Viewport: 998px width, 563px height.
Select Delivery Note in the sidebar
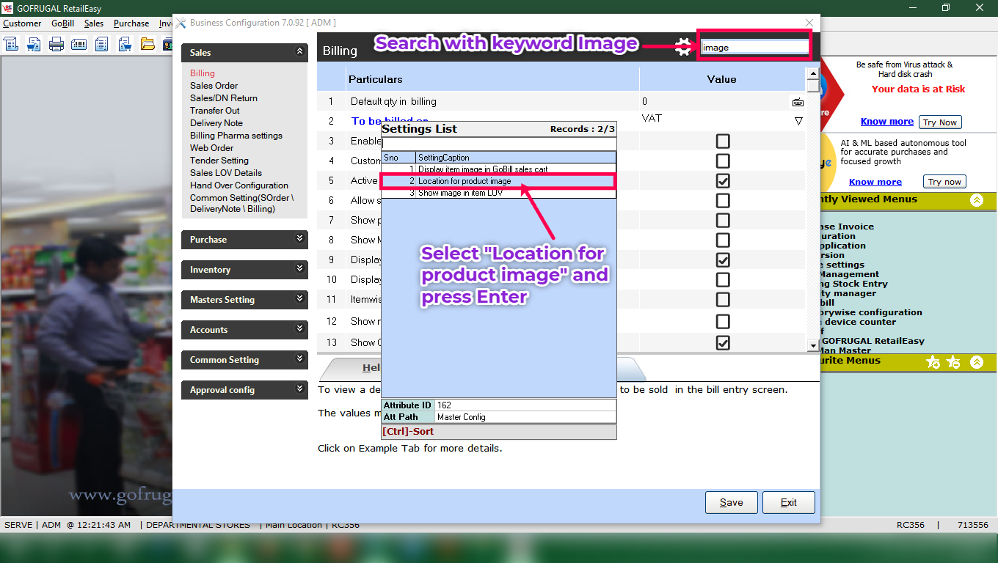coord(216,123)
